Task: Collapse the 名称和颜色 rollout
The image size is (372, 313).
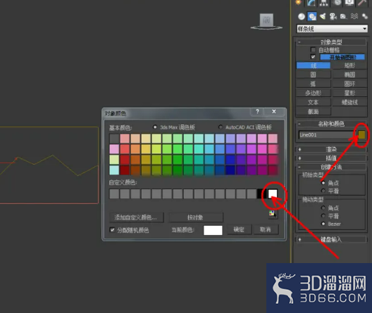Action: [331, 124]
